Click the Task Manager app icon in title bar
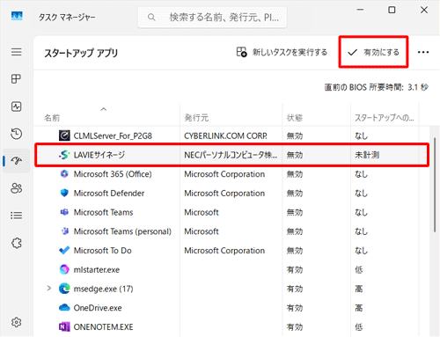 [17, 16]
